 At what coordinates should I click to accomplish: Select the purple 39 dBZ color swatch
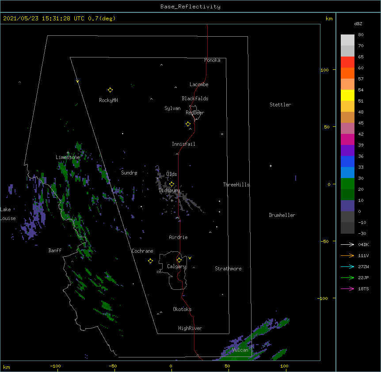point(347,151)
